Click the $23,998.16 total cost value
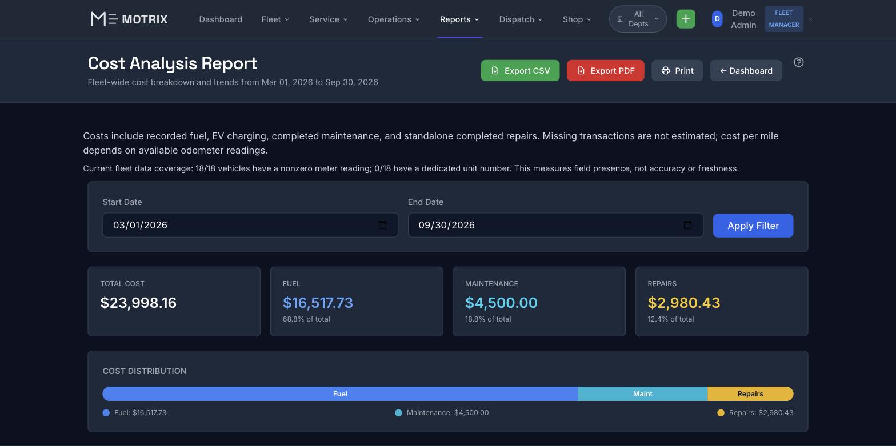 (x=138, y=303)
